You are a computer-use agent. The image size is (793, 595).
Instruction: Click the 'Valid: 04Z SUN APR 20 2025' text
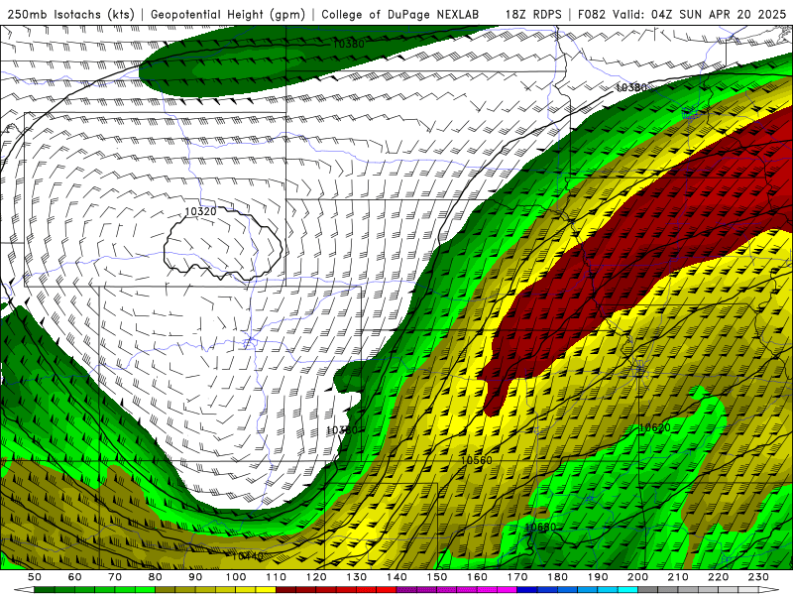click(x=700, y=14)
